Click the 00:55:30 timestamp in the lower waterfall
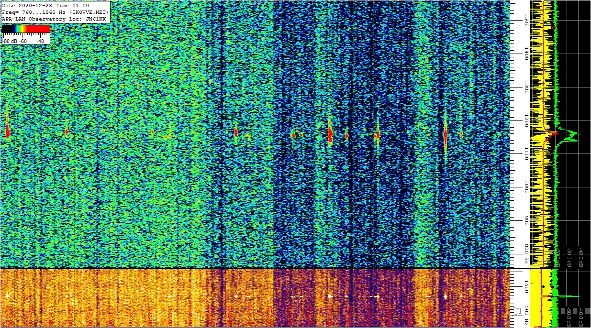591x328 pixels. tap(150, 315)
